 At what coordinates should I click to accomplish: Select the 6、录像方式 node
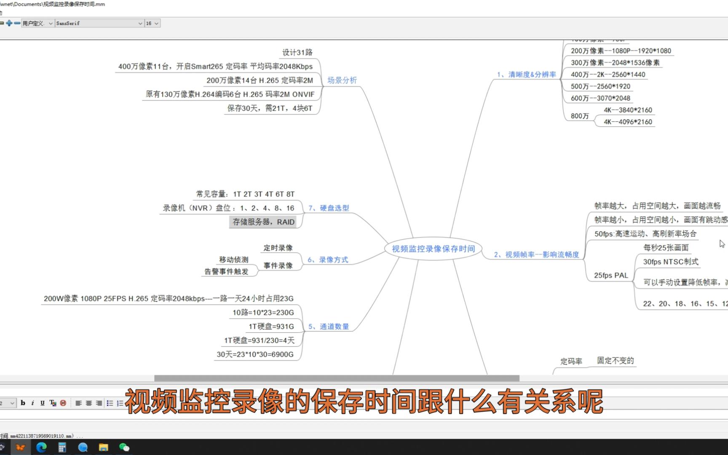[328, 260]
